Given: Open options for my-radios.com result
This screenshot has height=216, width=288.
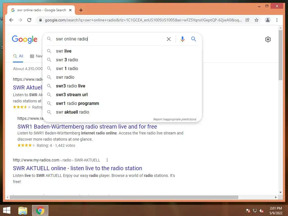Looking at the screenshot, I should (x=107, y=160).
